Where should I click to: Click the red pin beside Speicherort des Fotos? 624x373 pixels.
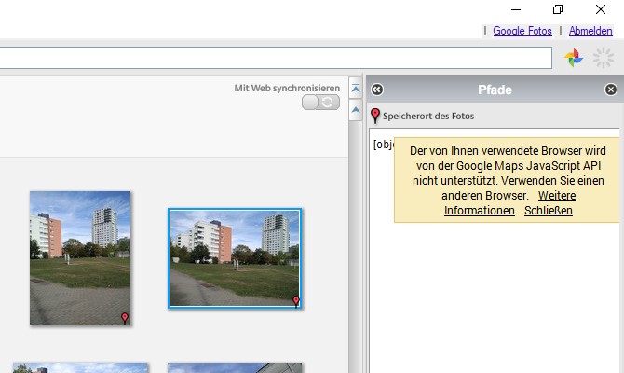[x=375, y=116]
